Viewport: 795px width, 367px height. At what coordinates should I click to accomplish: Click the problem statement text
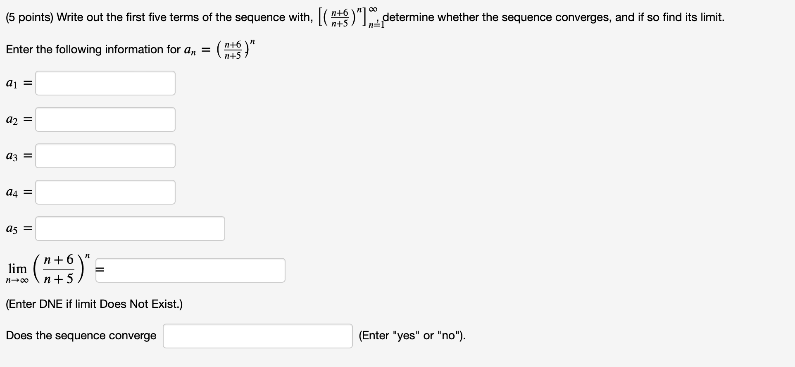248,17
